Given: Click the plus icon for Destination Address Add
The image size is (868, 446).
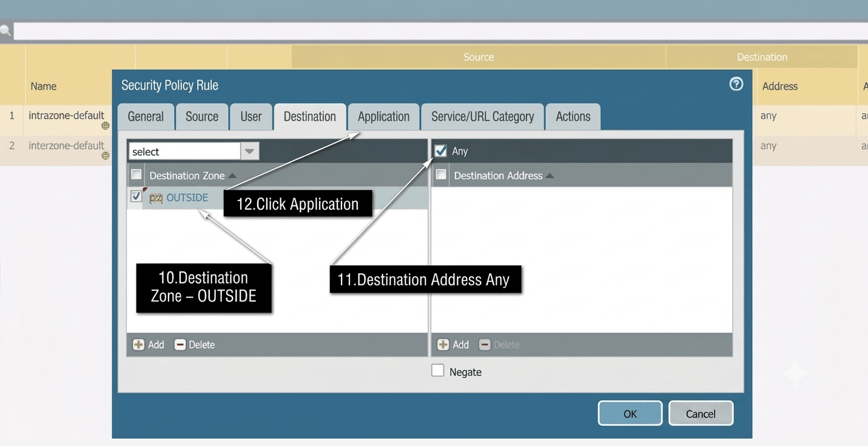Looking at the screenshot, I should pyautogui.click(x=443, y=344).
